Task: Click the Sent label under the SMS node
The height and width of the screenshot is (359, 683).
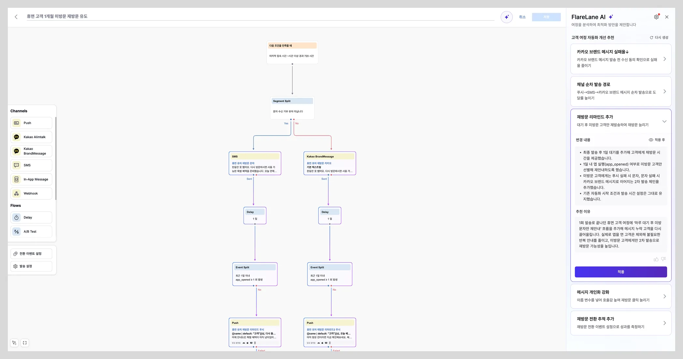Action: click(x=249, y=179)
